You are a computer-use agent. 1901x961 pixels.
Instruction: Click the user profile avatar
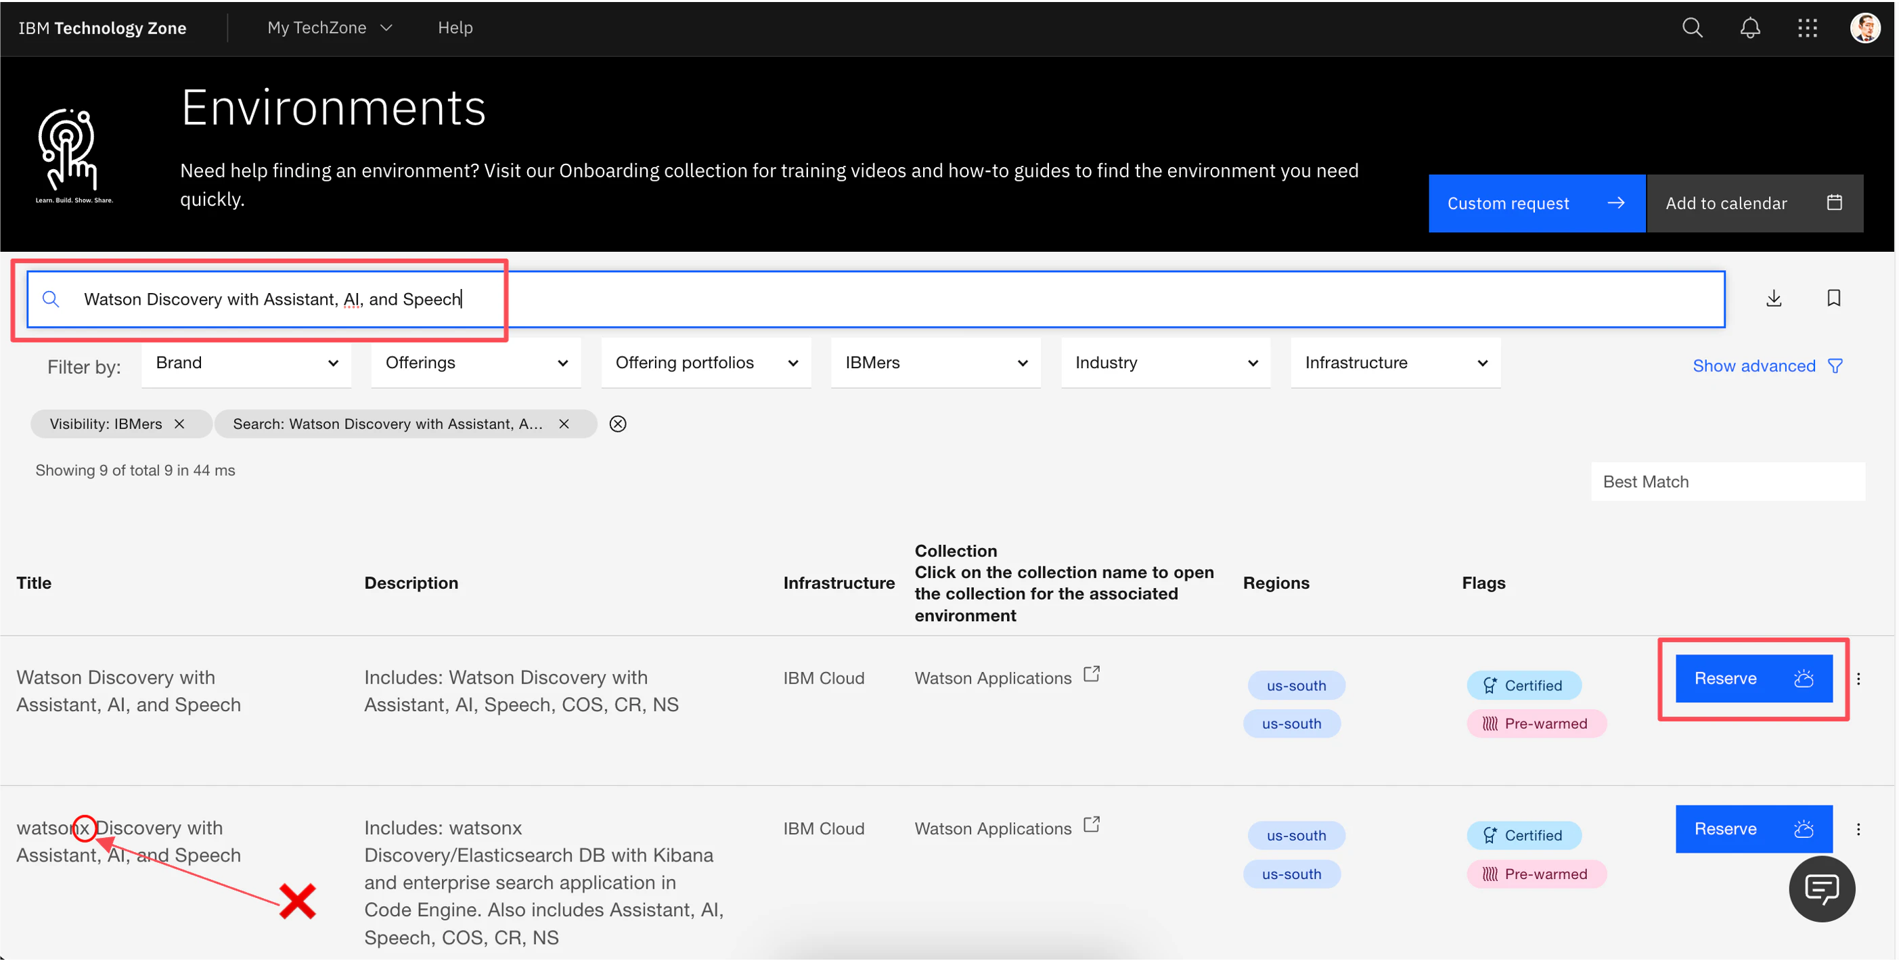(x=1865, y=28)
